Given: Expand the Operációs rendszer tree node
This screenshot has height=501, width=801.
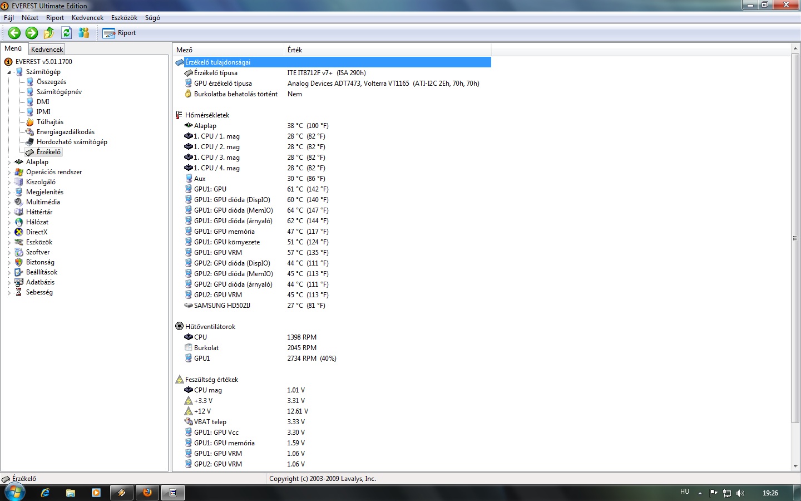Looking at the screenshot, I should [9, 173].
